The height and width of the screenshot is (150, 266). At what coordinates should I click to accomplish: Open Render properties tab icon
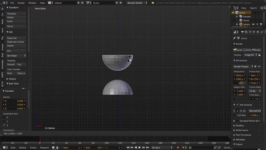tap(242, 32)
